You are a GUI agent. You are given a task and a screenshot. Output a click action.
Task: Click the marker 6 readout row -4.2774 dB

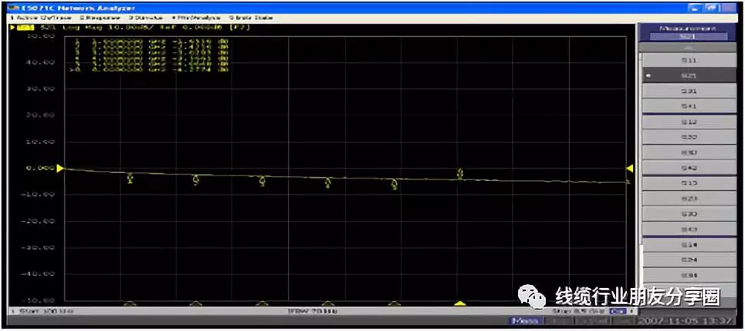coord(148,70)
